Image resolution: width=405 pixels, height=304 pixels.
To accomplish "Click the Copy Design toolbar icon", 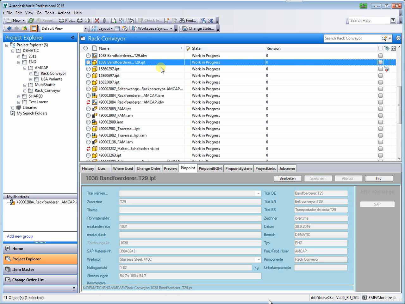I will pyautogui.click(x=121, y=21).
